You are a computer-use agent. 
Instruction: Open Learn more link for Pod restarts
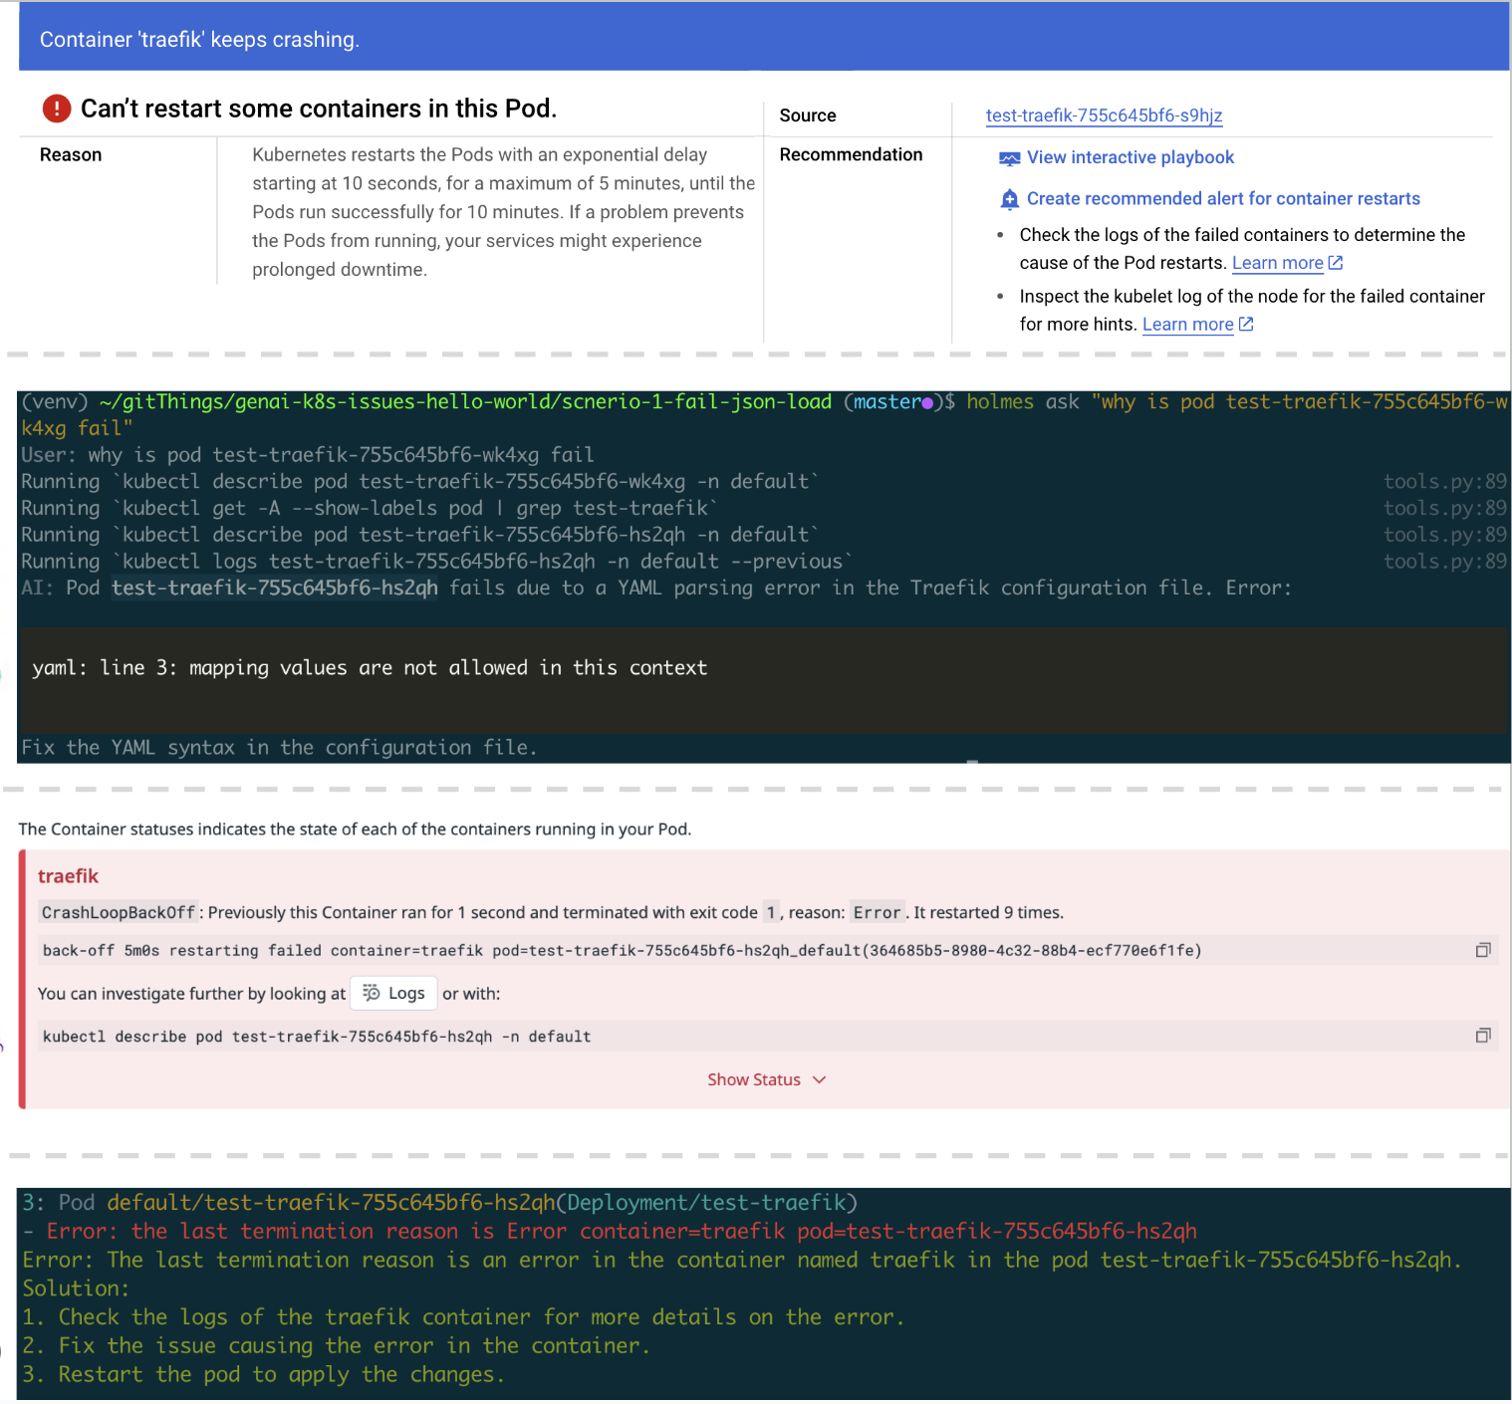click(x=1277, y=263)
